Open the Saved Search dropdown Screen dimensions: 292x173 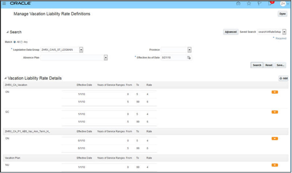(284, 32)
